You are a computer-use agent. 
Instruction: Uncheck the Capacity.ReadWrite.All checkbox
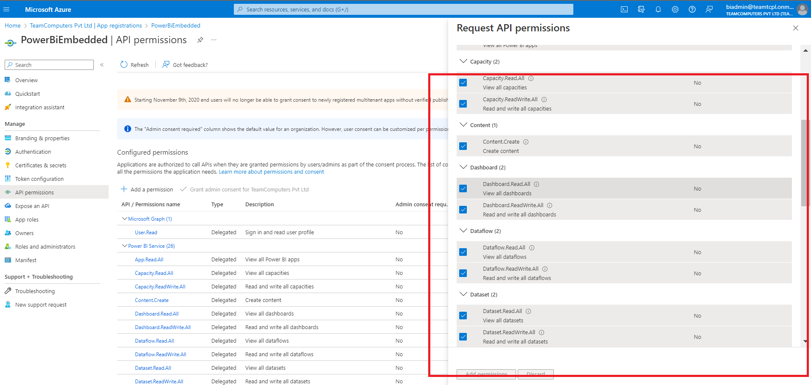[x=463, y=104]
